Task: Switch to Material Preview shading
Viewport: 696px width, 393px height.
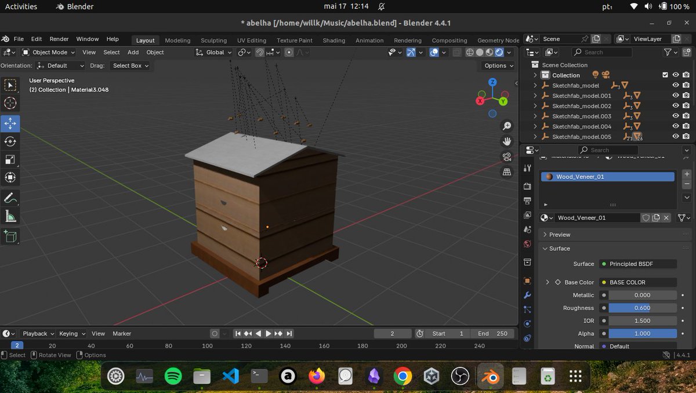Action: pos(490,52)
